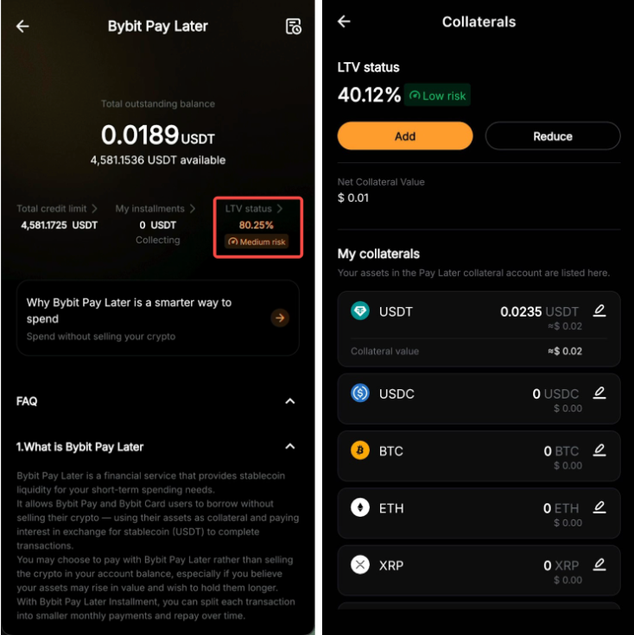Edit the USDT collateral amount
634x635 pixels.
pos(599,311)
